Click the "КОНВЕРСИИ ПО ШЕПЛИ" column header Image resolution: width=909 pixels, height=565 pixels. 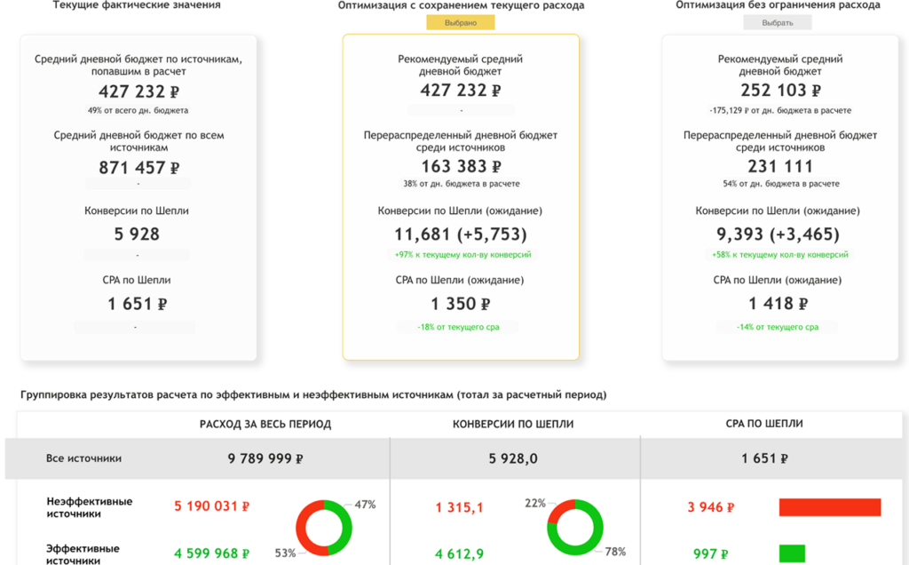tap(514, 425)
